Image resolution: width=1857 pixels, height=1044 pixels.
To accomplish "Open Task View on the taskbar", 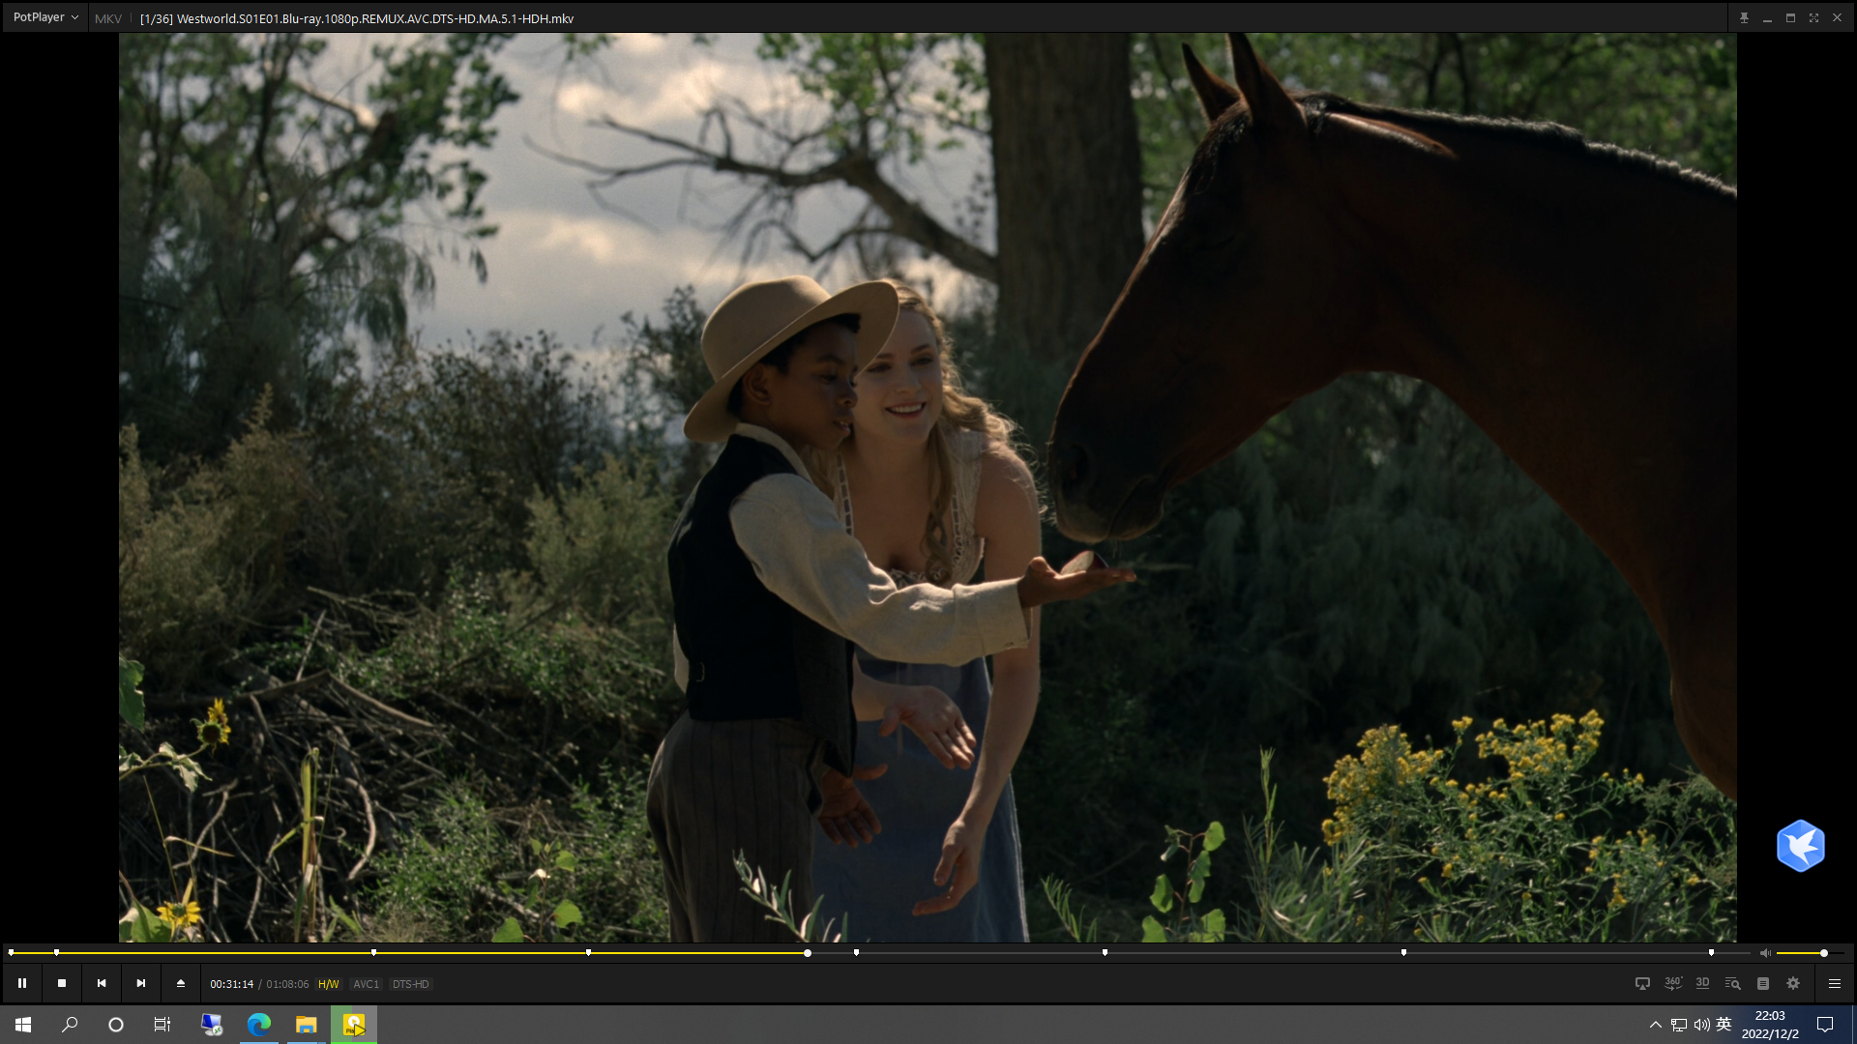I will click(162, 1025).
